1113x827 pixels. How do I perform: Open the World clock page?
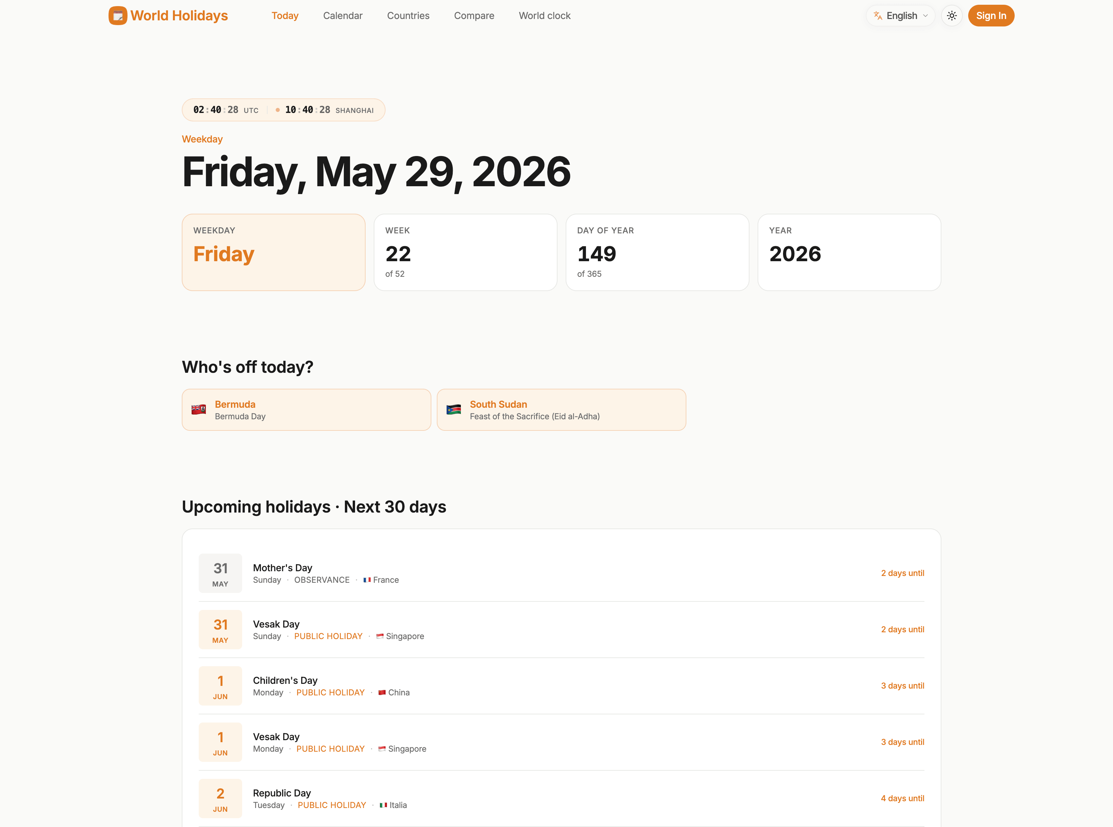pos(545,16)
